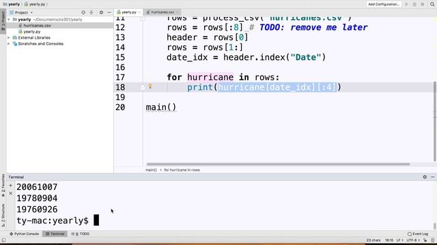Image resolution: width=437 pixels, height=245 pixels.
Task: Hide the Terminal panel with minus icon
Action: click(x=432, y=177)
